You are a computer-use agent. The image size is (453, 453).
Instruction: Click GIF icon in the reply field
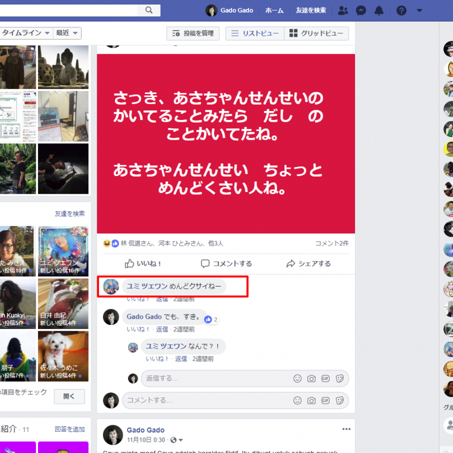point(325,378)
